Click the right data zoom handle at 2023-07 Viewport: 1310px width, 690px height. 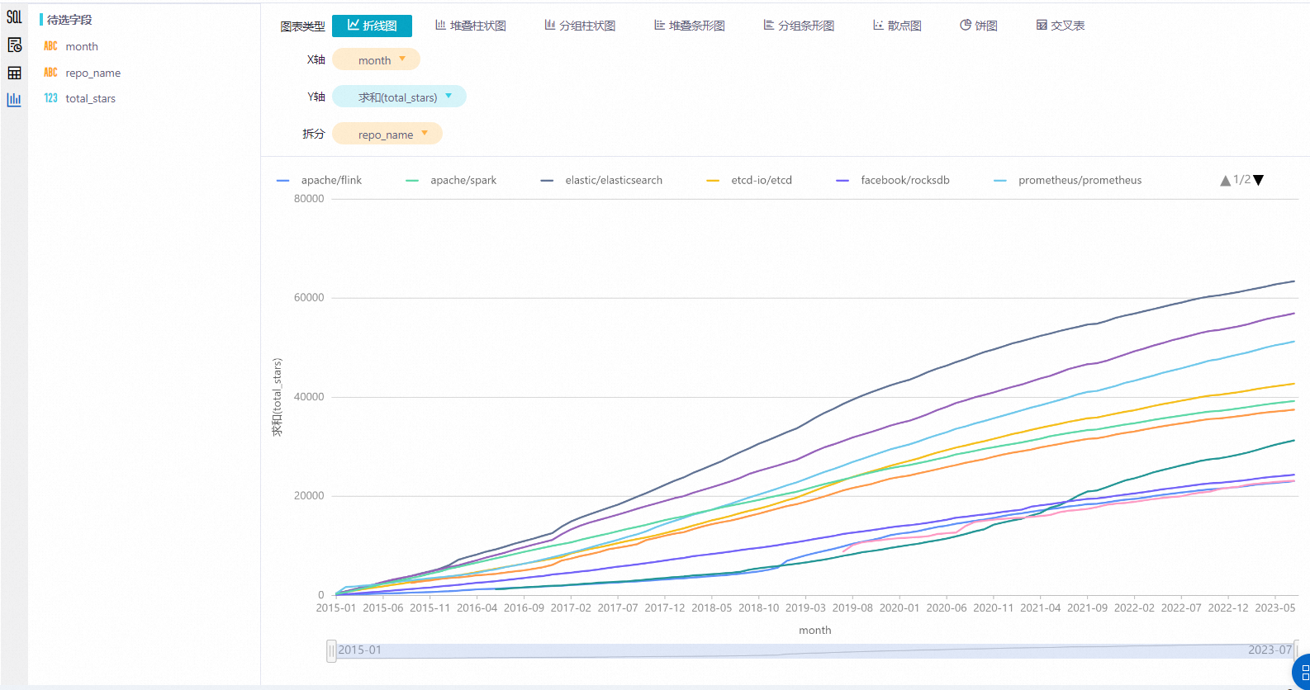coord(1296,650)
